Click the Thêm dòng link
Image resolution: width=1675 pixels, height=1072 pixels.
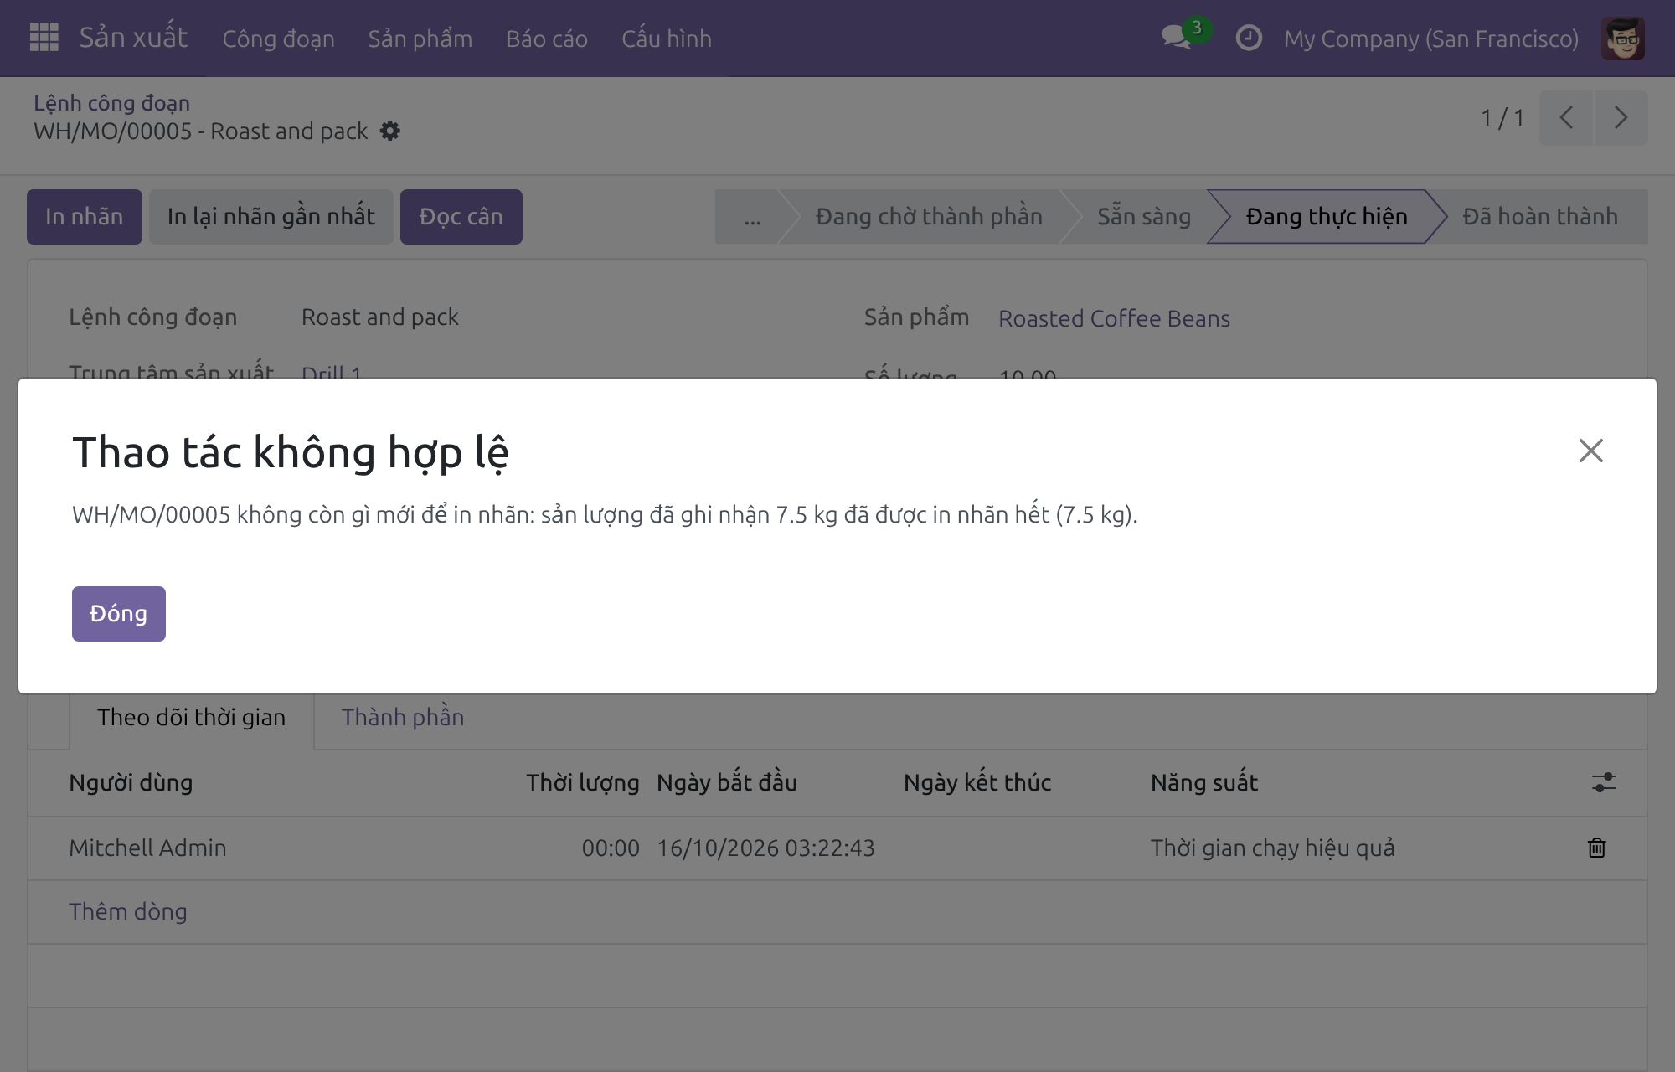pos(127,911)
